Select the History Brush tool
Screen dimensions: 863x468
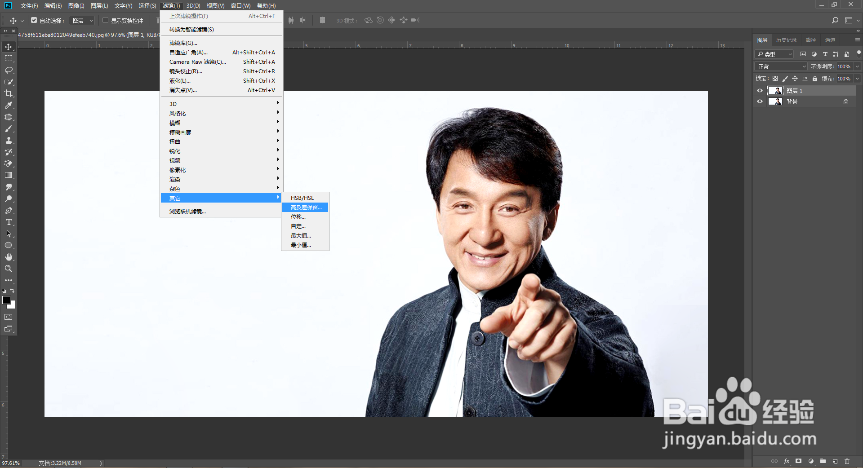point(9,152)
